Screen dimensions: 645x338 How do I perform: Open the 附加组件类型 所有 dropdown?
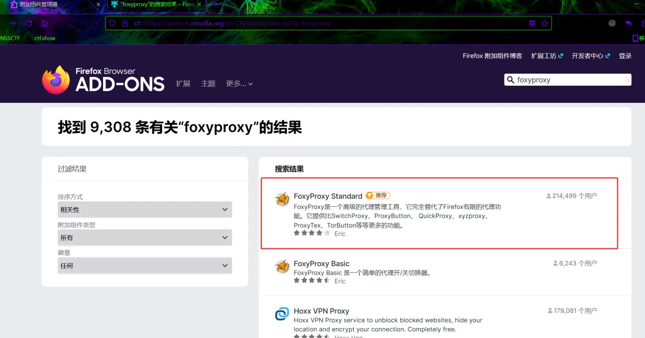(145, 237)
